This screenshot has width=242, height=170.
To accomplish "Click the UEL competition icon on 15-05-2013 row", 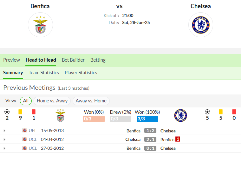I will coord(25,131).
